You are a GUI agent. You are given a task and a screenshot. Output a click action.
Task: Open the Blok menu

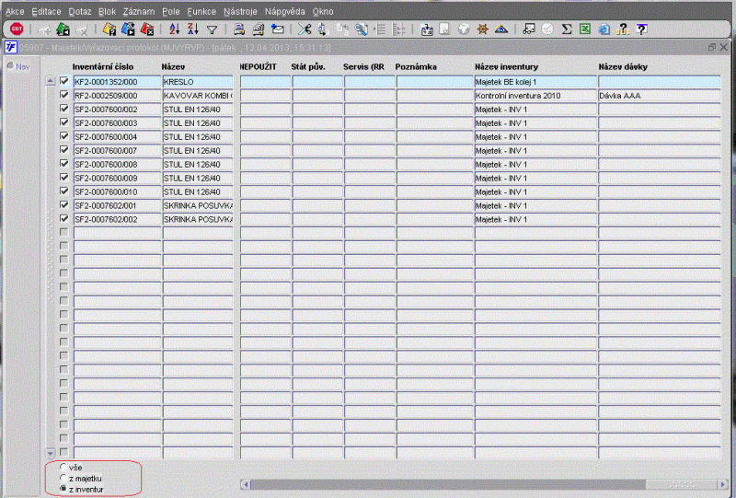tap(107, 11)
